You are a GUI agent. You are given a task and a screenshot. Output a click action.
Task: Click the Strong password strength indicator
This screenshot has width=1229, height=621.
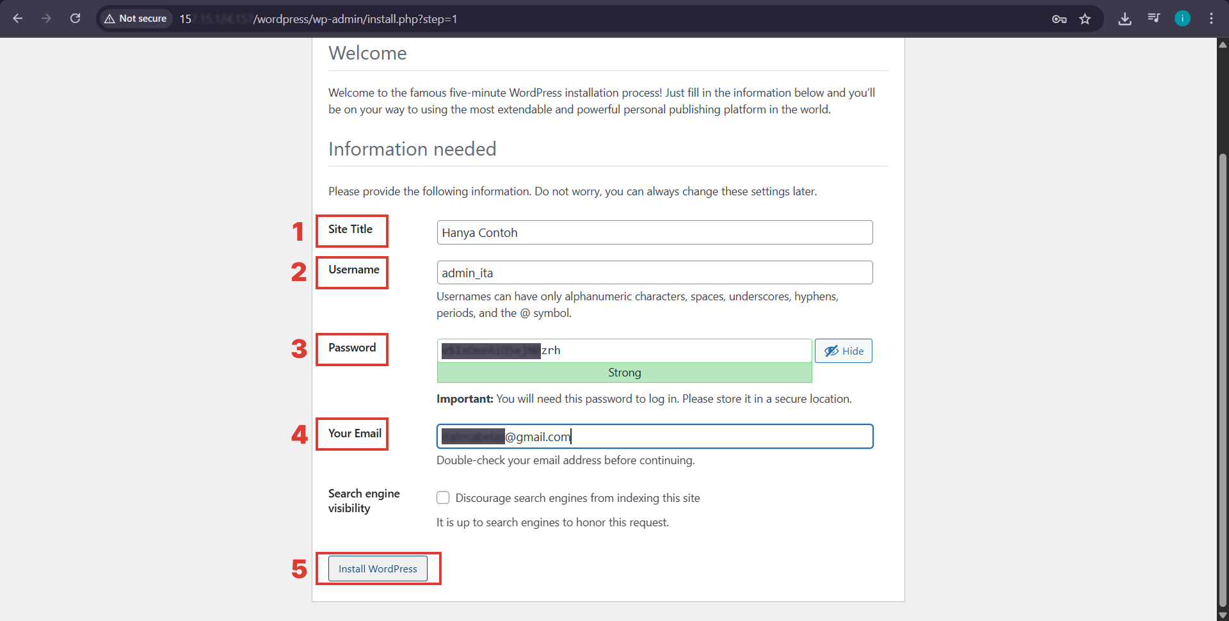pos(624,372)
